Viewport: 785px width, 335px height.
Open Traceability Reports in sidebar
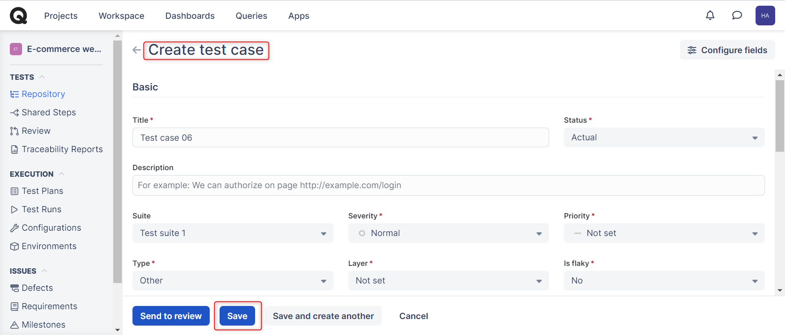pyautogui.click(x=62, y=149)
